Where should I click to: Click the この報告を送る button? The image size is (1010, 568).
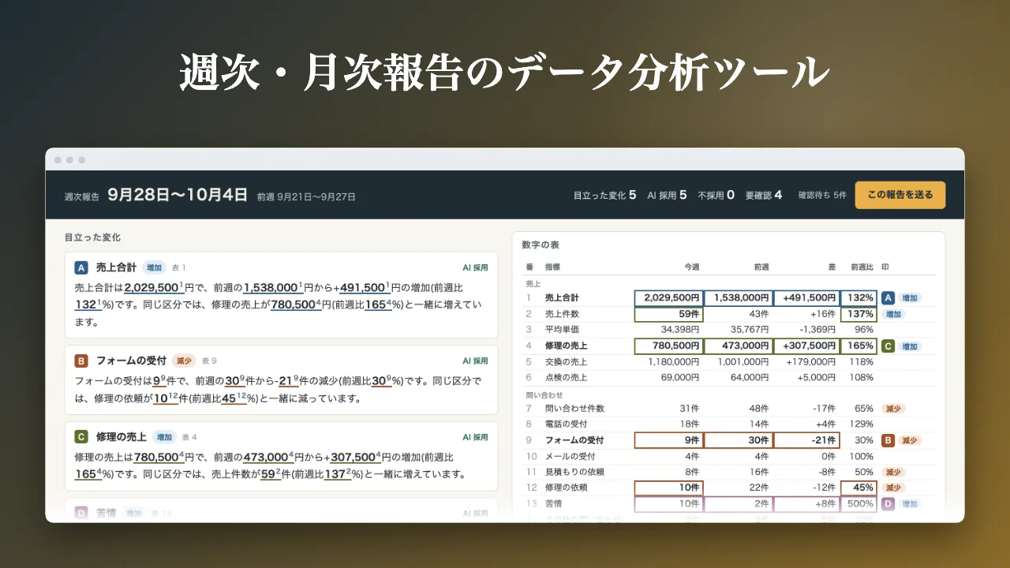[x=900, y=195]
